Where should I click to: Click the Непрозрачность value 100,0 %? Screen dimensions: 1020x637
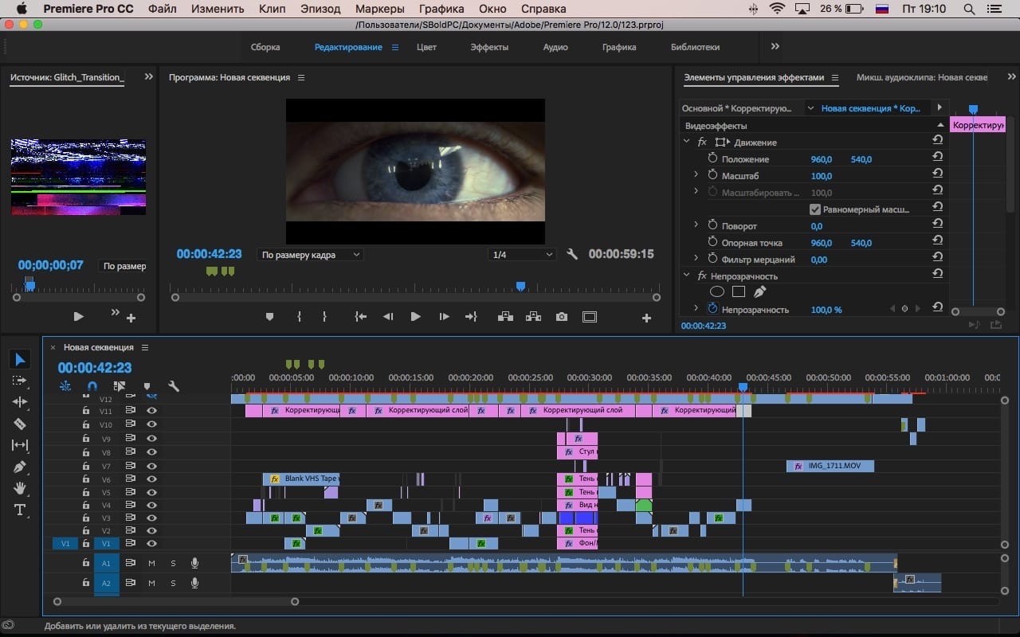826,310
